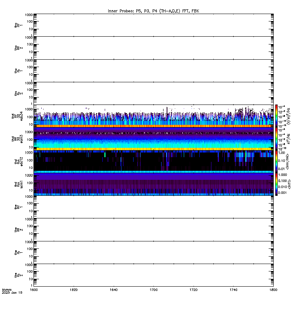Screen dimensions: 292x312
Task: Click the nT²/Hz color bar
Action: coord(276,139)
